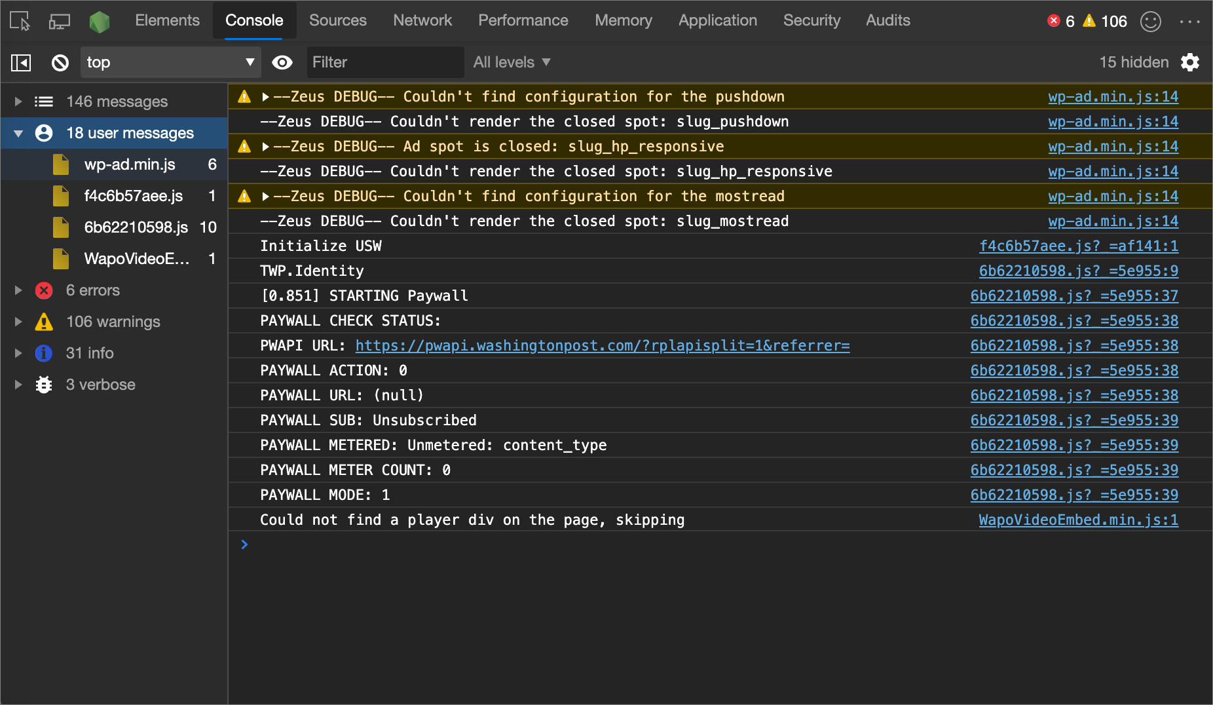
Task: Expand the mostread configuration warning message
Action: (265, 197)
